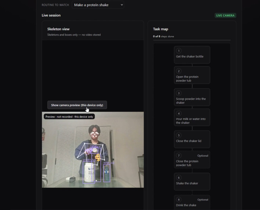Click the water bottle detection box

pyautogui.click(x=106, y=173)
